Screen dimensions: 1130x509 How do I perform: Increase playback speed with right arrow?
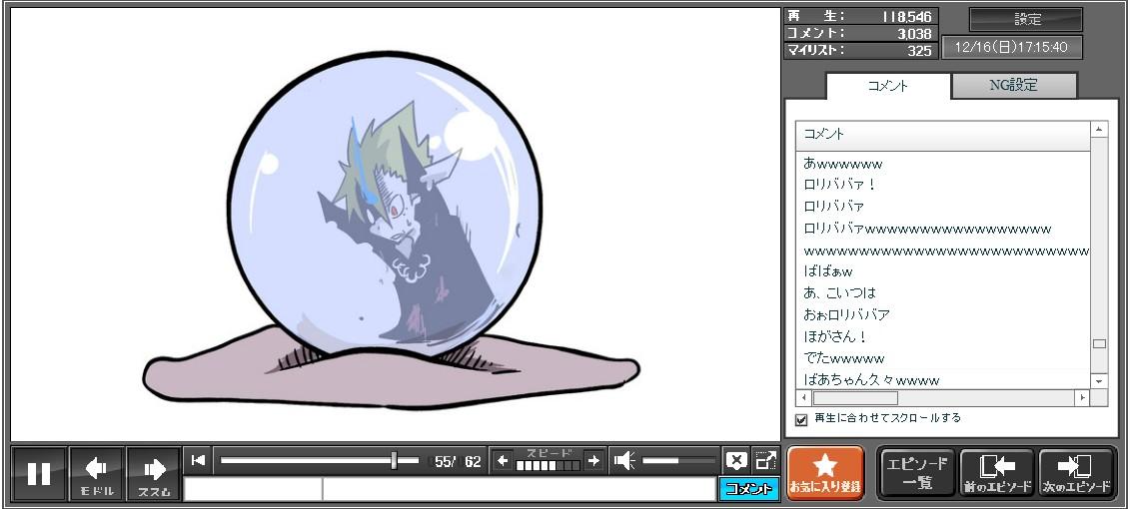(593, 460)
